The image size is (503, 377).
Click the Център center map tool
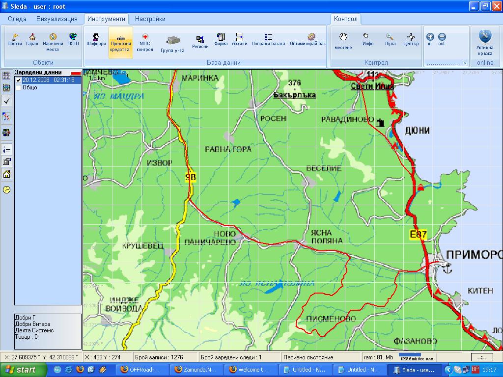point(411,39)
